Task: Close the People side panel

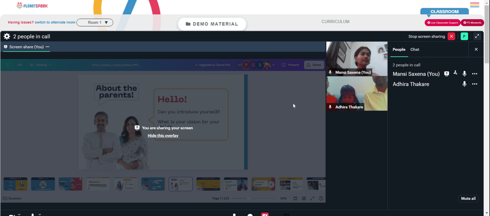Action: click(x=476, y=49)
